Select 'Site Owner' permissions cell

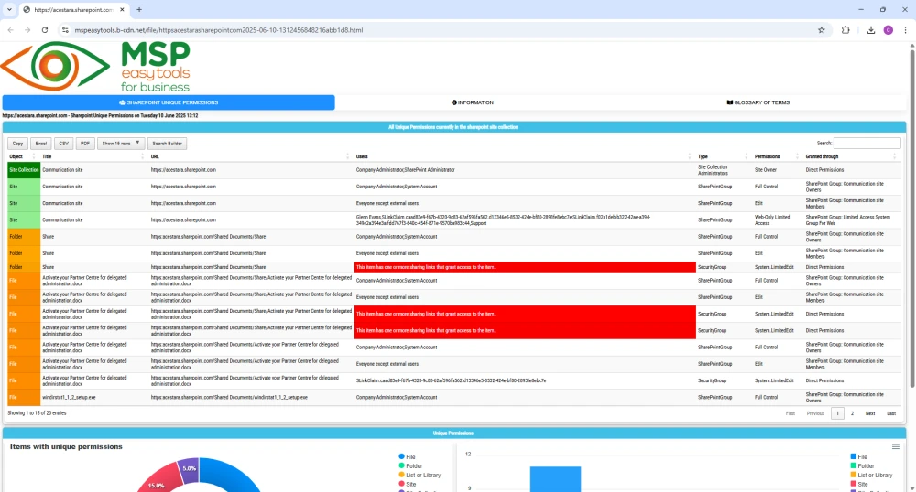pos(777,169)
